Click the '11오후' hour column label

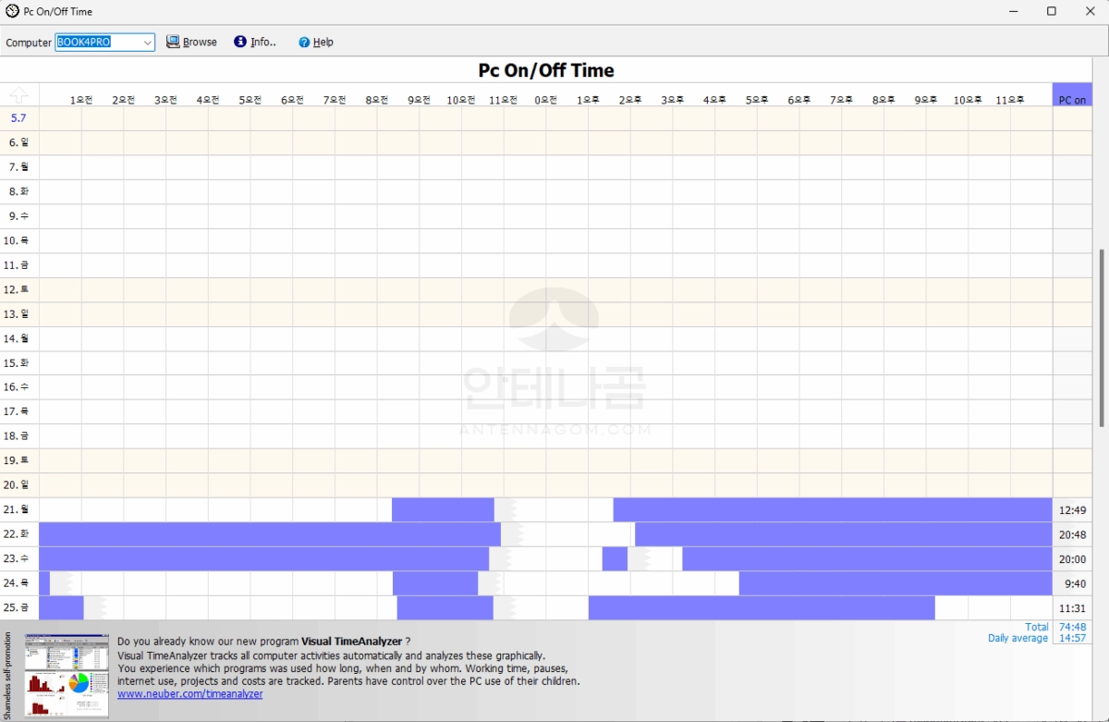pyautogui.click(x=1009, y=100)
